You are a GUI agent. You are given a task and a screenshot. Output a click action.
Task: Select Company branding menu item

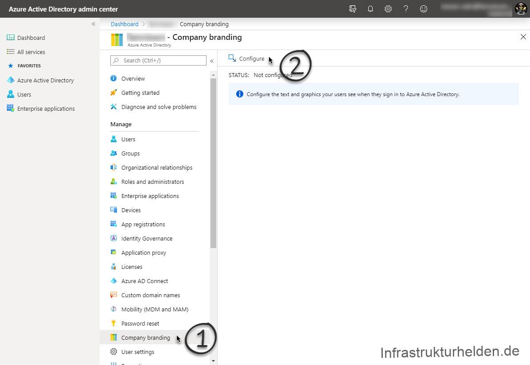pyautogui.click(x=155, y=337)
